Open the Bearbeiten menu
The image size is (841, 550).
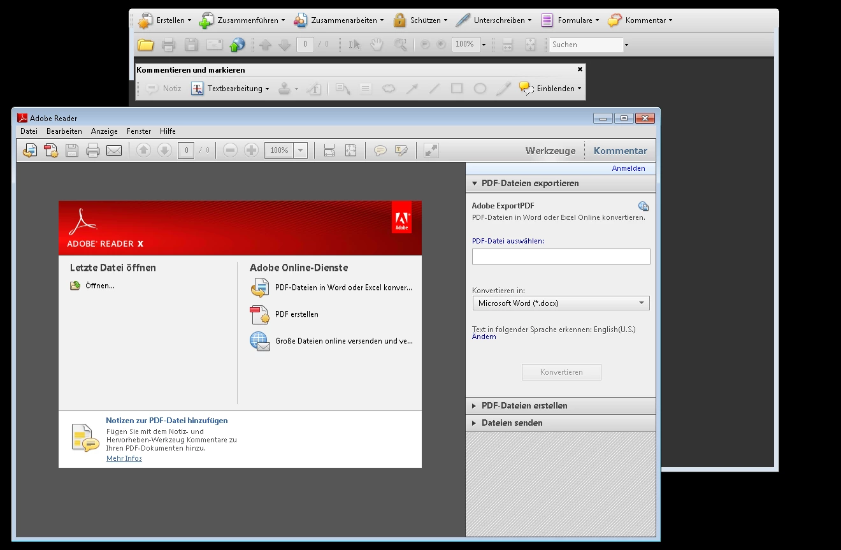(64, 131)
